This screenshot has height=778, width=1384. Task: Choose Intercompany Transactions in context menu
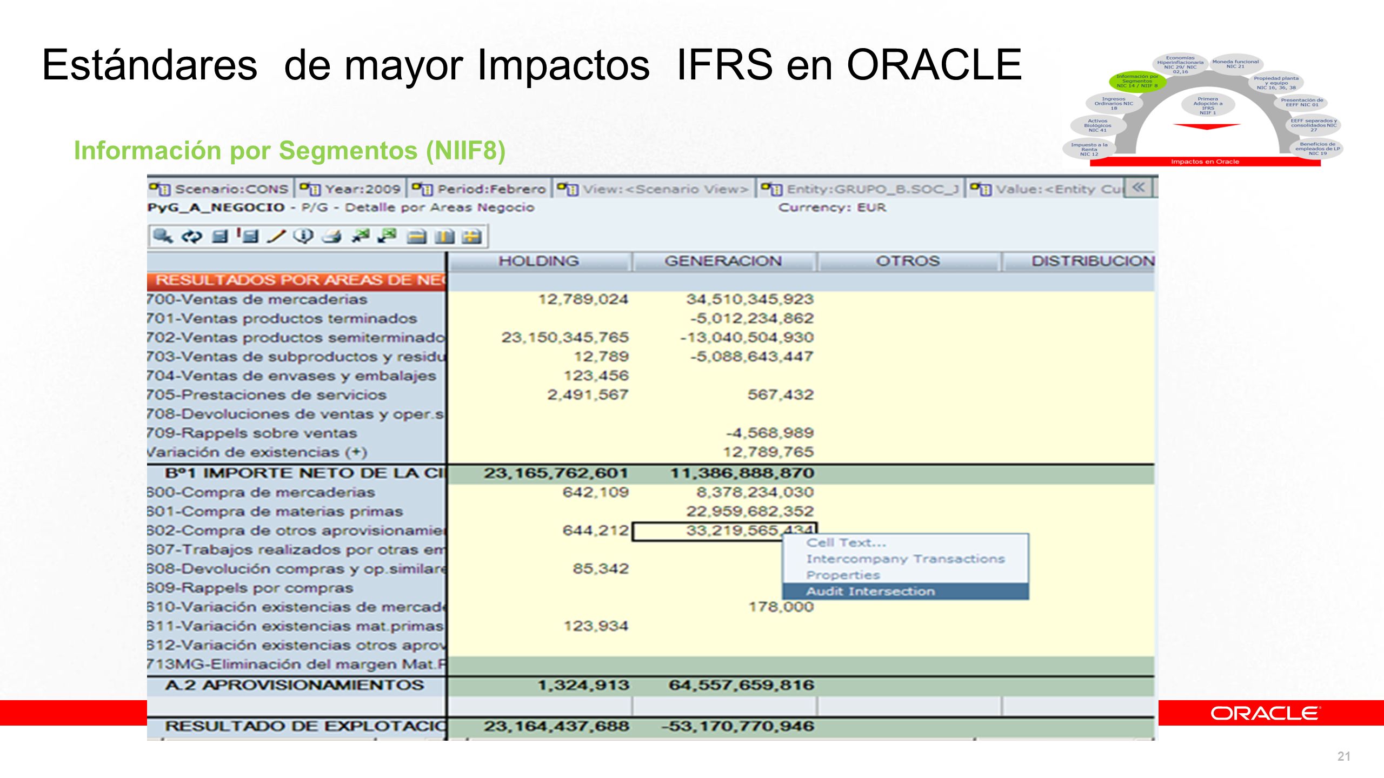point(906,559)
